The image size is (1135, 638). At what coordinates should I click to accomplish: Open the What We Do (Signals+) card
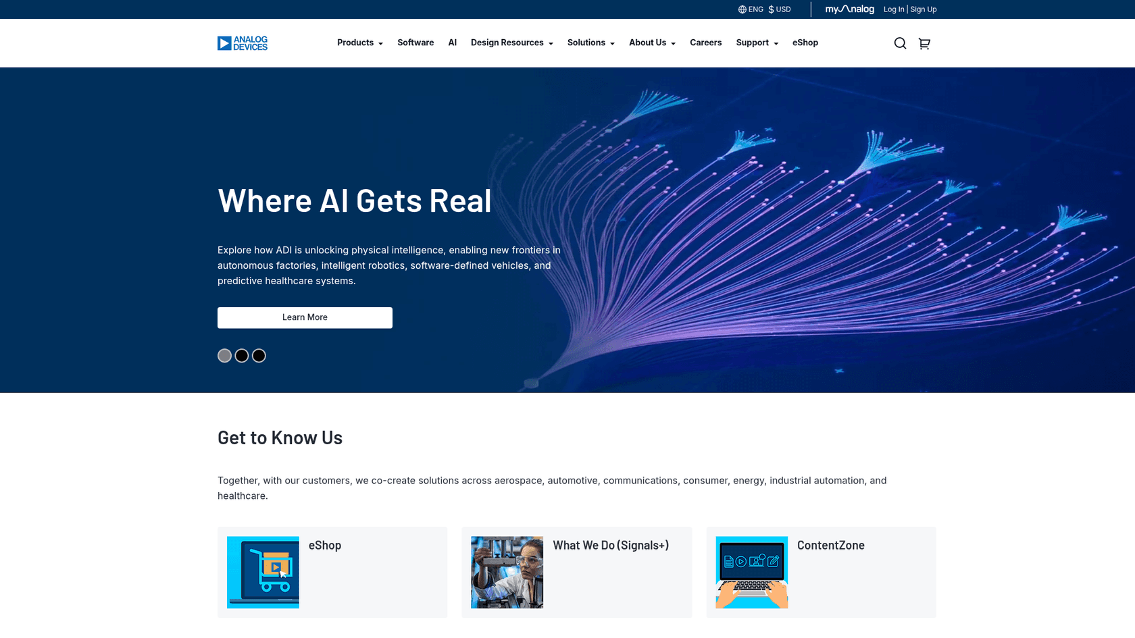tap(610, 546)
